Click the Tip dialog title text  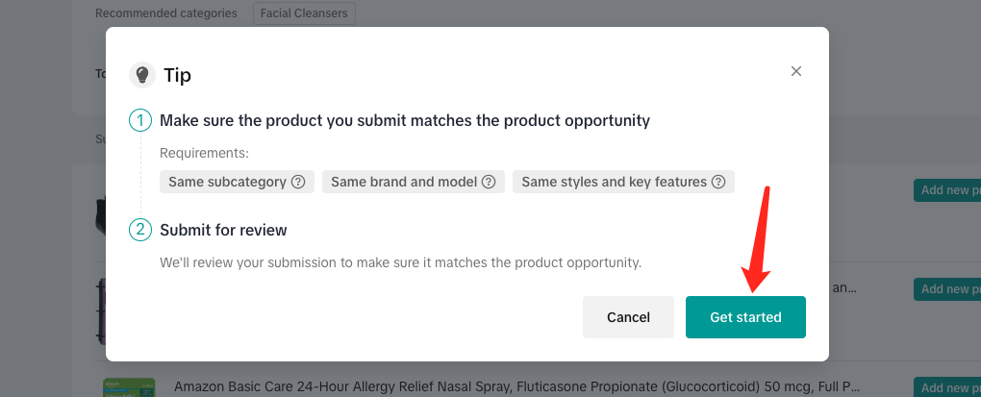pos(177,75)
